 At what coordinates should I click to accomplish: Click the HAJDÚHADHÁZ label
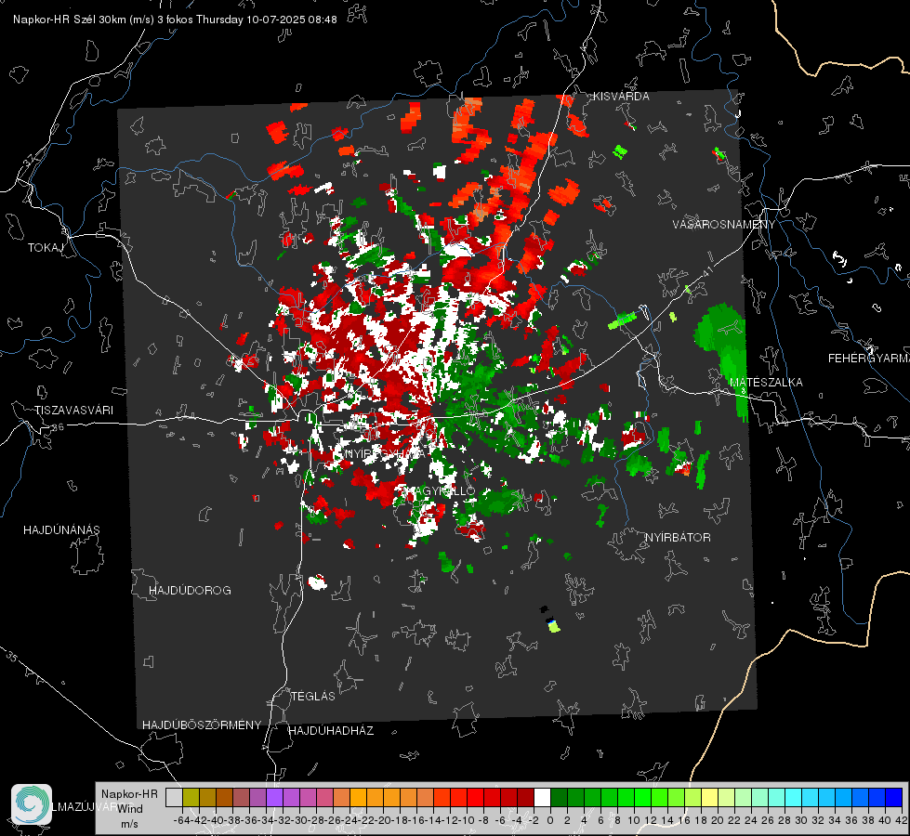[x=331, y=730]
